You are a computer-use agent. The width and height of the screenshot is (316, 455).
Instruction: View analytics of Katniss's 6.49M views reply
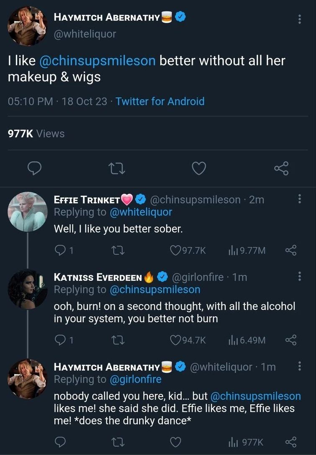pyautogui.click(x=233, y=340)
